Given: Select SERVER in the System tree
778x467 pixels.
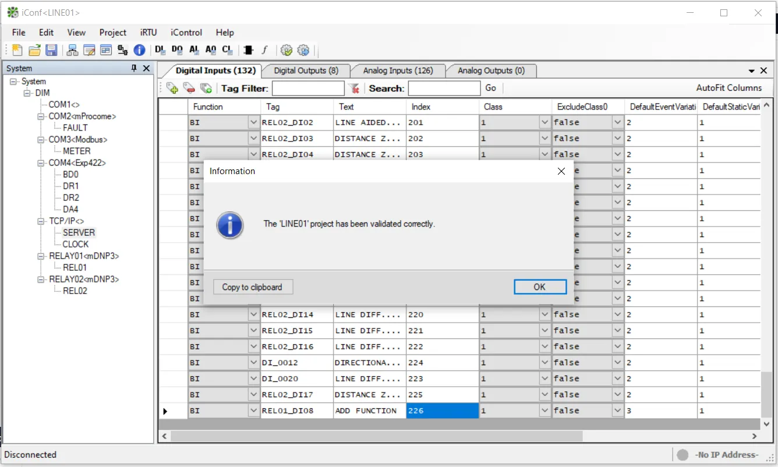Looking at the screenshot, I should (79, 232).
